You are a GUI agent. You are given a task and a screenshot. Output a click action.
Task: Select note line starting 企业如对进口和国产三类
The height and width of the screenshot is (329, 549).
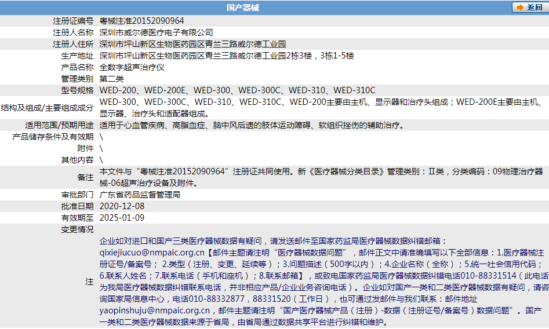[274, 241]
